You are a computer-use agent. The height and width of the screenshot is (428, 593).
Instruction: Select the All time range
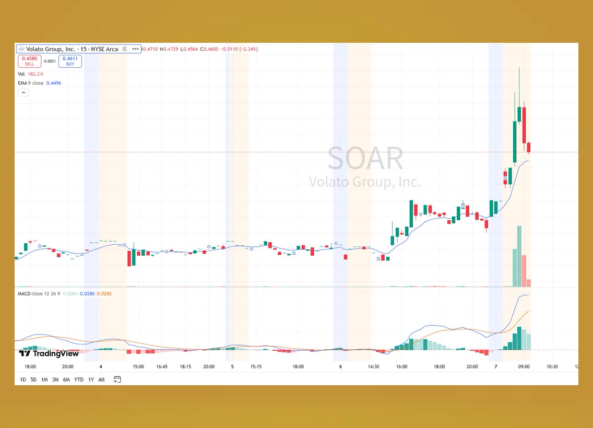(101, 379)
